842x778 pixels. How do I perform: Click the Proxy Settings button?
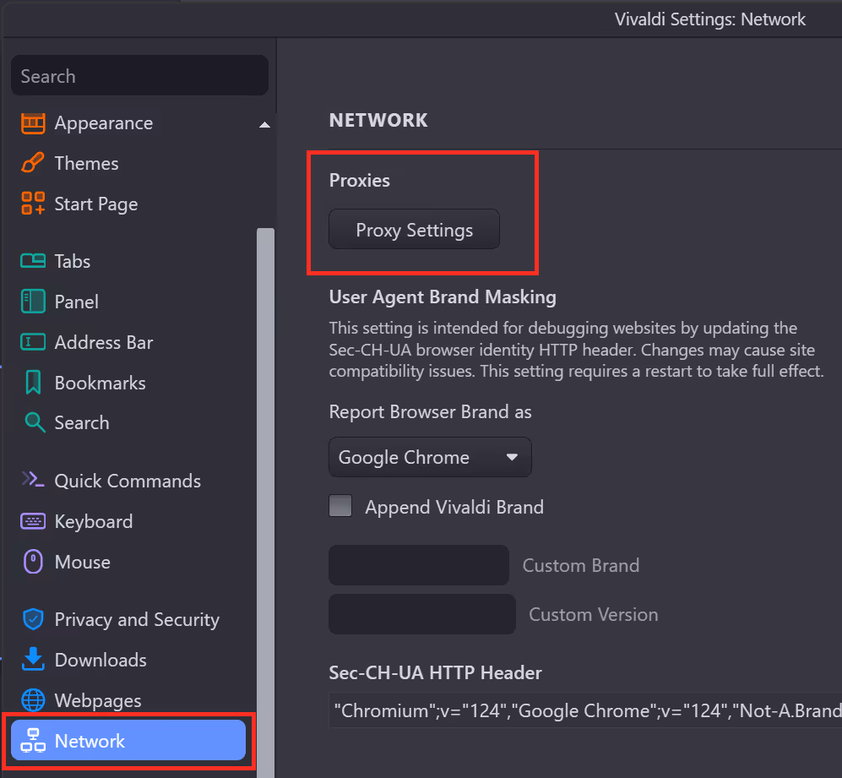[x=414, y=230]
